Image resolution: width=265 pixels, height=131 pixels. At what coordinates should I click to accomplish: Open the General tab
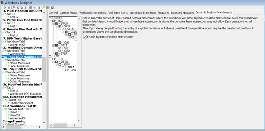click(x=53, y=13)
